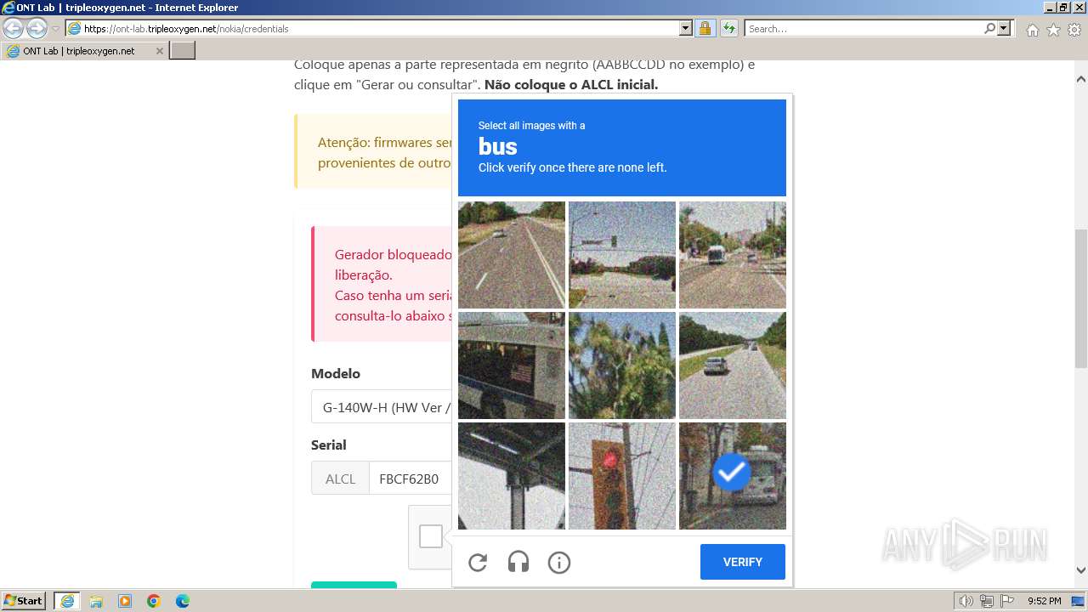The image size is (1088, 612).
Task: Click the IE Back navigation button
Action: click(14, 28)
